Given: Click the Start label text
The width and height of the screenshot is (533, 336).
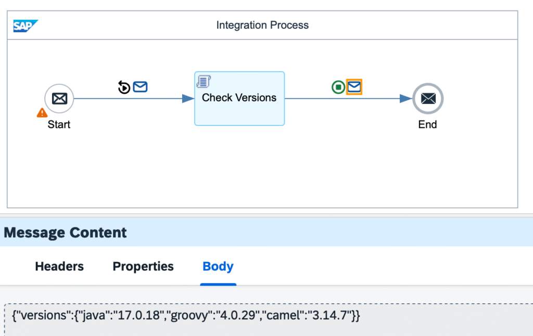Looking at the screenshot, I should [x=59, y=125].
